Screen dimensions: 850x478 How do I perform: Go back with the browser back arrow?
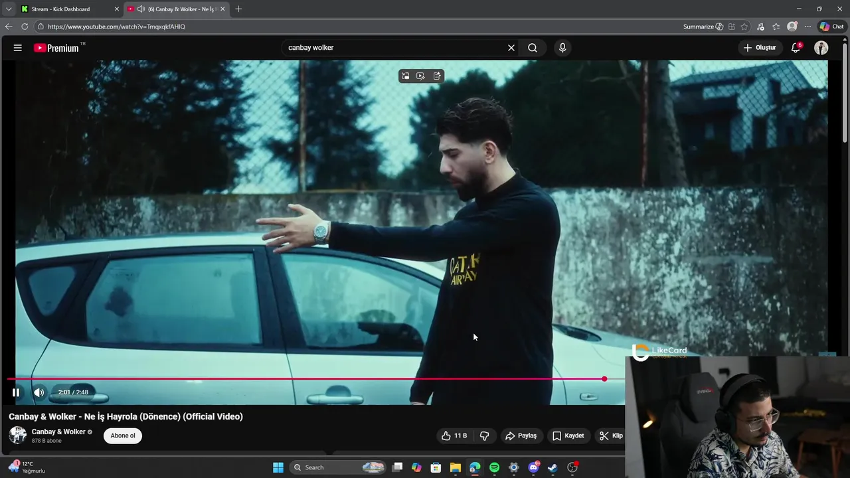click(x=9, y=27)
